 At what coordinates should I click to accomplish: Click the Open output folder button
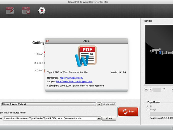pyautogui.click(x=109, y=118)
